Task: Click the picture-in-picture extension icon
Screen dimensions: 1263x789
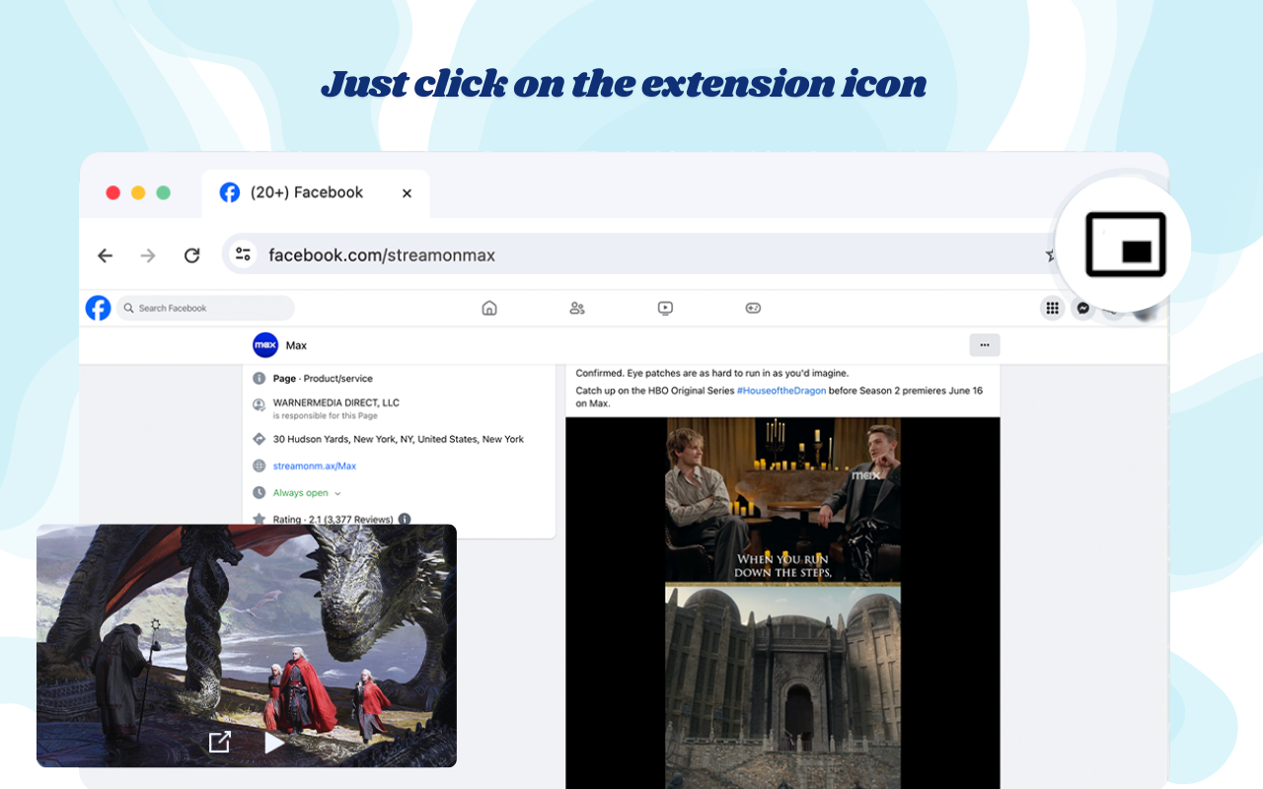Action: (x=1123, y=243)
